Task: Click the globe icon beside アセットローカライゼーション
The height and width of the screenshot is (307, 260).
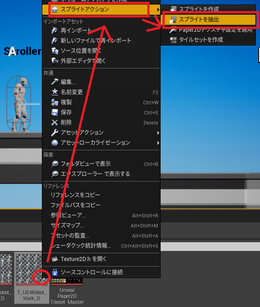Action: (55, 143)
